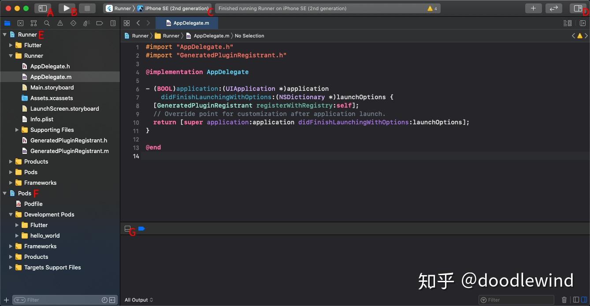Viewport: 590px width, 306px height.
Task: Show the Test navigator diamond icon
Action: 73,23
